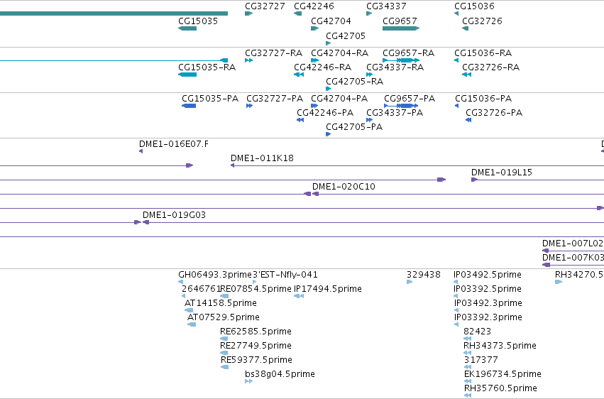Click the RH35760.5prime EST label
The image size is (604, 399).
tap(500, 388)
